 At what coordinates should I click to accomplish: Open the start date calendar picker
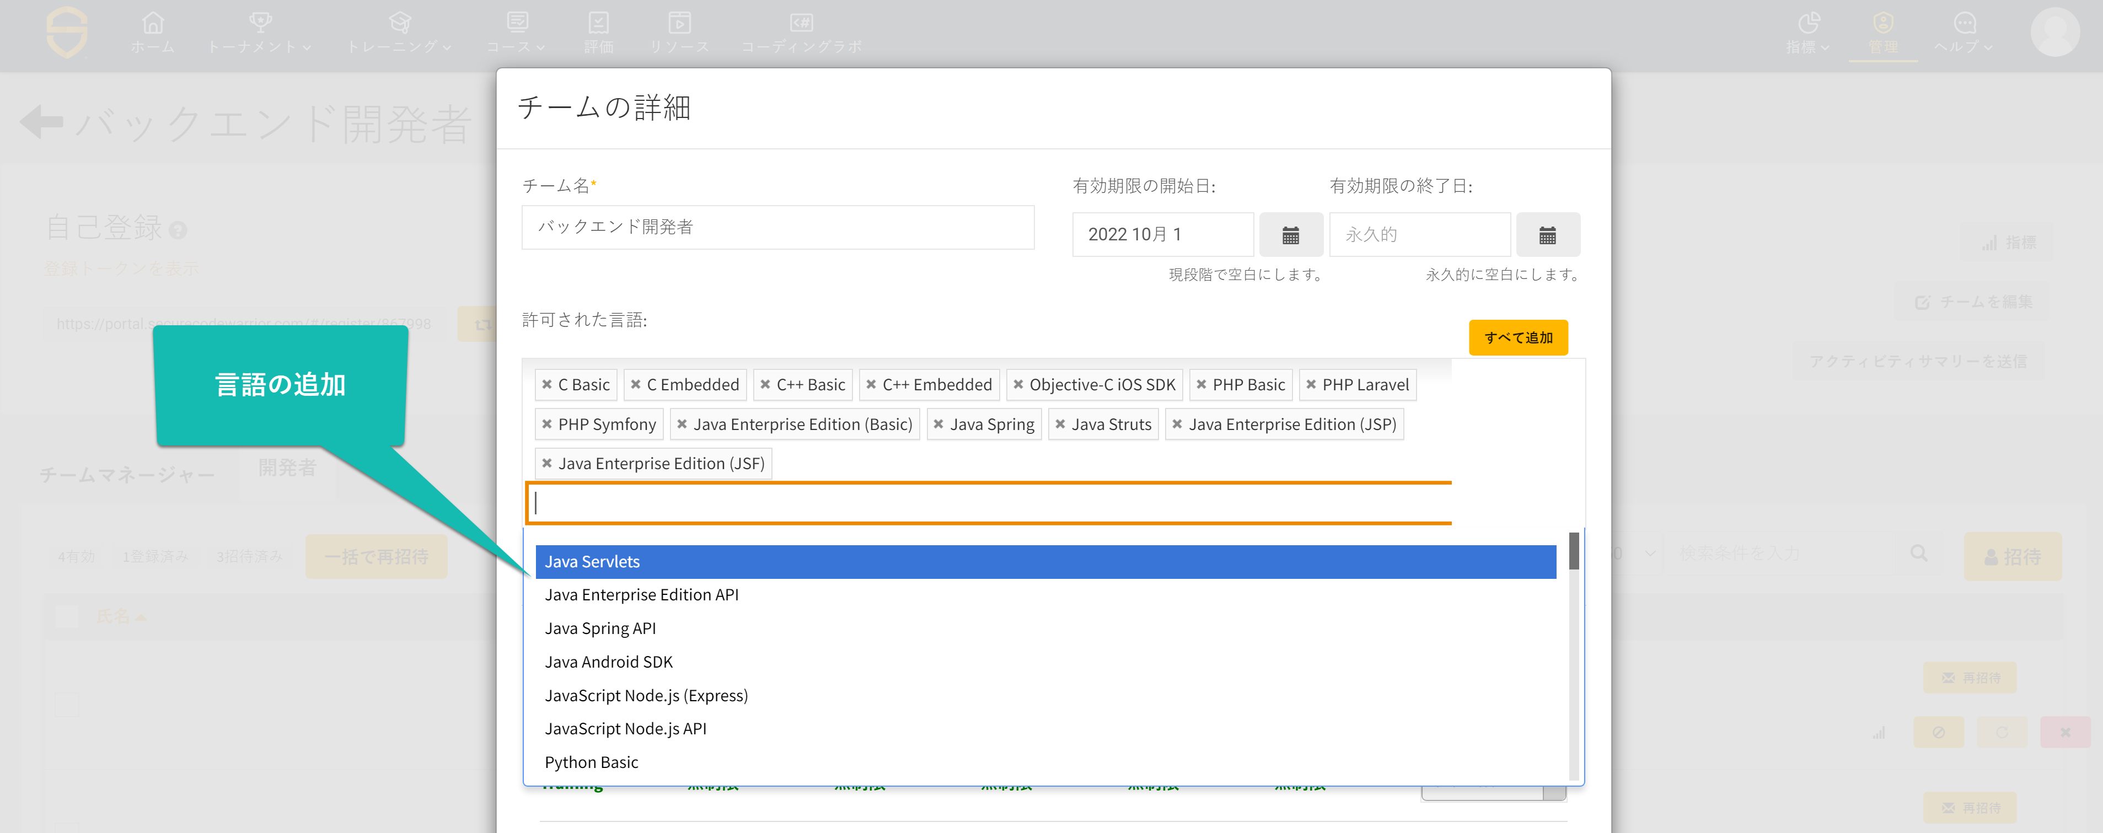[1291, 235]
